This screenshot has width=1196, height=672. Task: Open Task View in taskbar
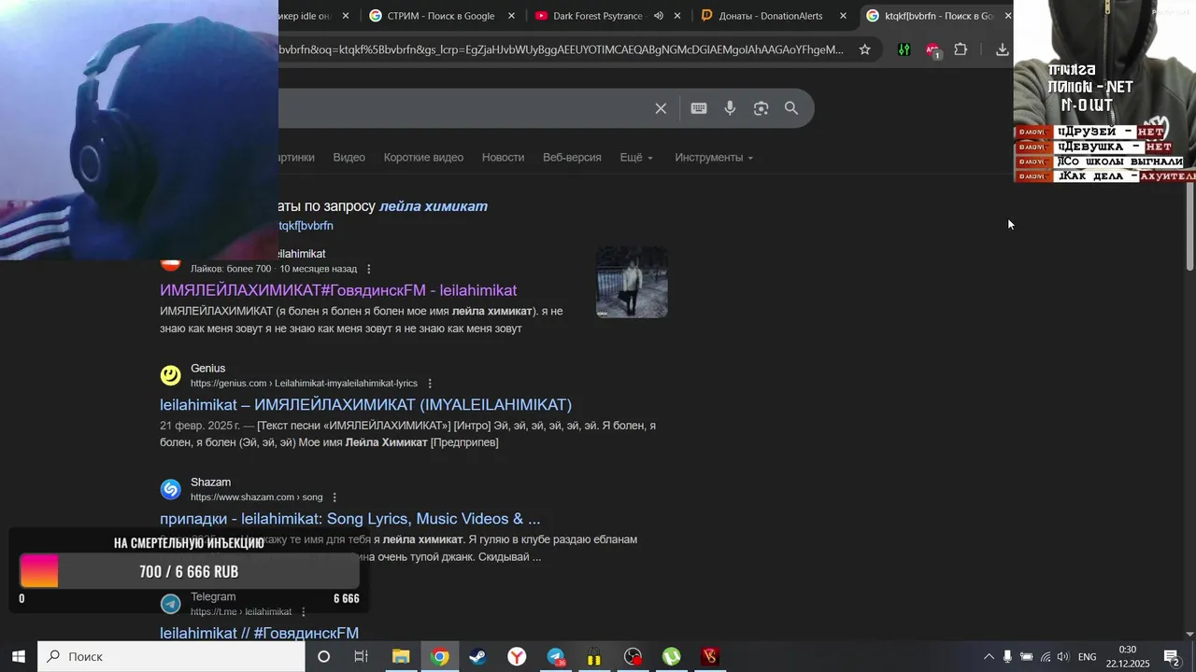(361, 656)
